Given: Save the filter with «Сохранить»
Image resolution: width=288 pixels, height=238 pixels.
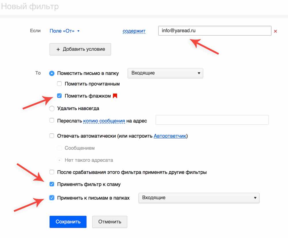Looking at the screenshot, I should tap(68, 222).
